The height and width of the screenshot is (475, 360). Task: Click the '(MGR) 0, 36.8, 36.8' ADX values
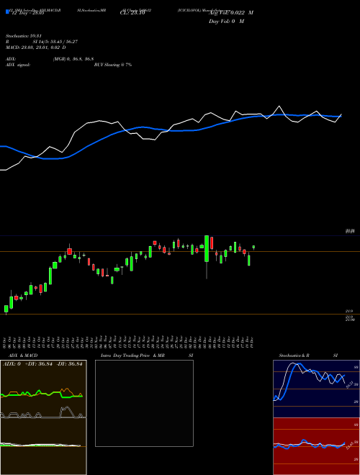pos(73,59)
